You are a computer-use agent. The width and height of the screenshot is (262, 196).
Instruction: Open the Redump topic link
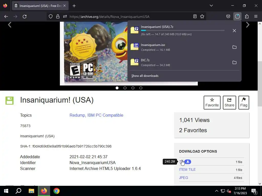(77, 115)
